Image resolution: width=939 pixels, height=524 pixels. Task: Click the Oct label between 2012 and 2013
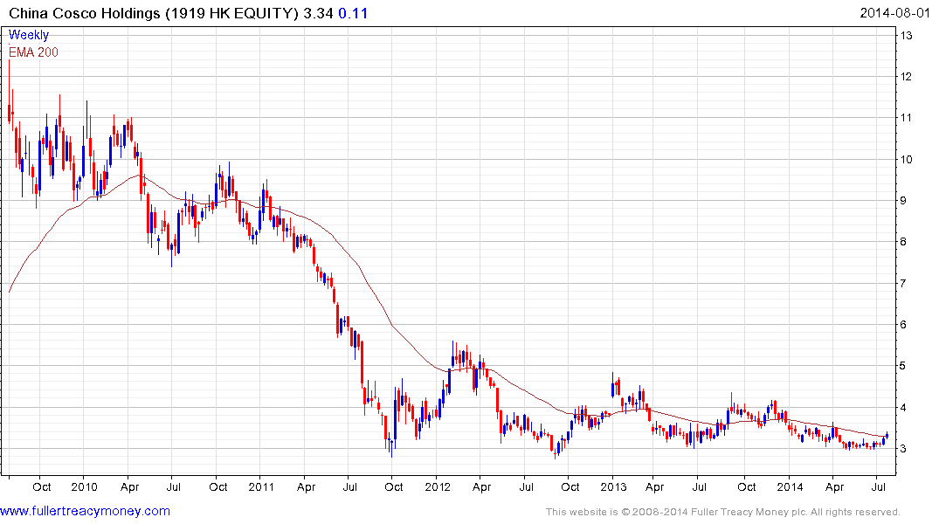tap(570, 486)
